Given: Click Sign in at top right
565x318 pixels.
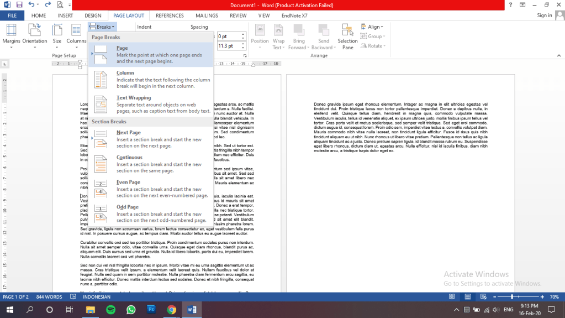Looking at the screenshot, I should pyautogui.click(x=544, y=15).
